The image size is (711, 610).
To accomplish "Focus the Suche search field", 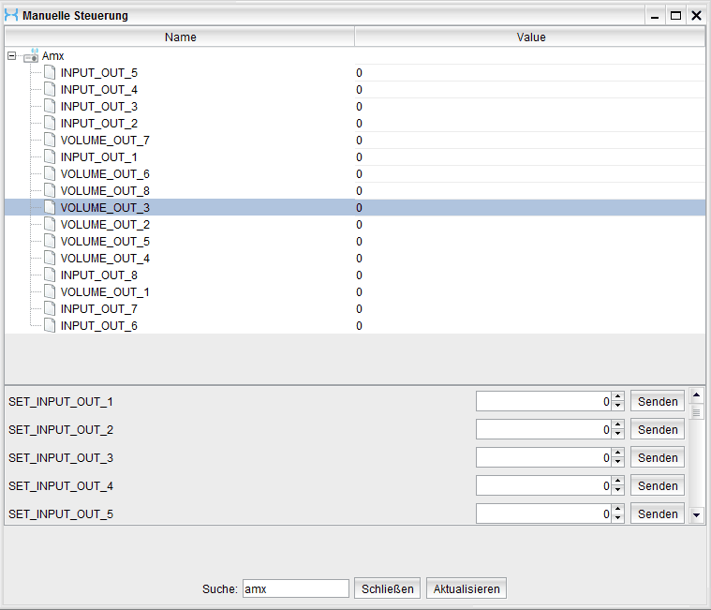I will (295, 588).
